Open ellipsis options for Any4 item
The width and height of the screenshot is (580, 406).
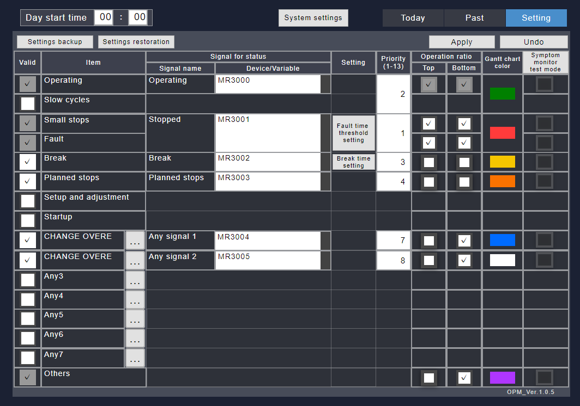click(135, 300)
